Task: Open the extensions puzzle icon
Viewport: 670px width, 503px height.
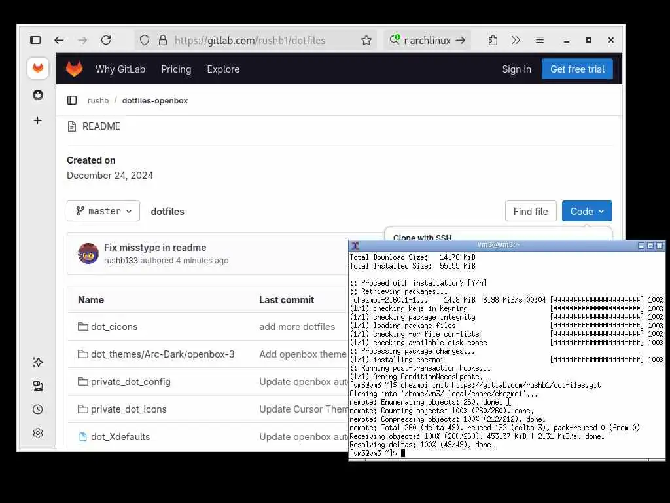Action: point(493,40)
